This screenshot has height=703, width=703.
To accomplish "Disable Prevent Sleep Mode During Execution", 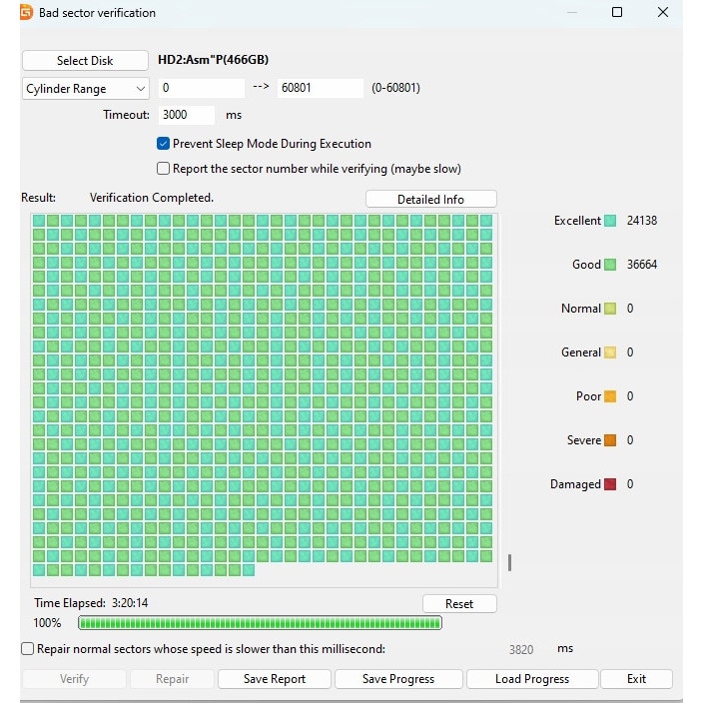I will coord(164,144).
